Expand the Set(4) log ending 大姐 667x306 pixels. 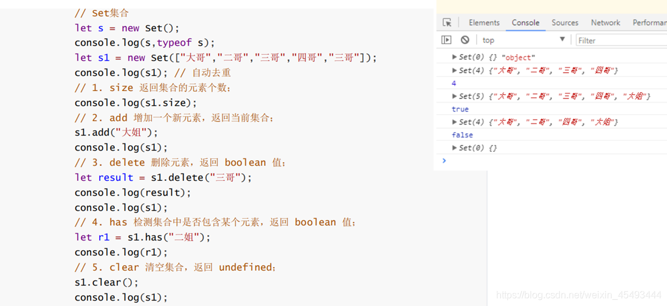455,122
